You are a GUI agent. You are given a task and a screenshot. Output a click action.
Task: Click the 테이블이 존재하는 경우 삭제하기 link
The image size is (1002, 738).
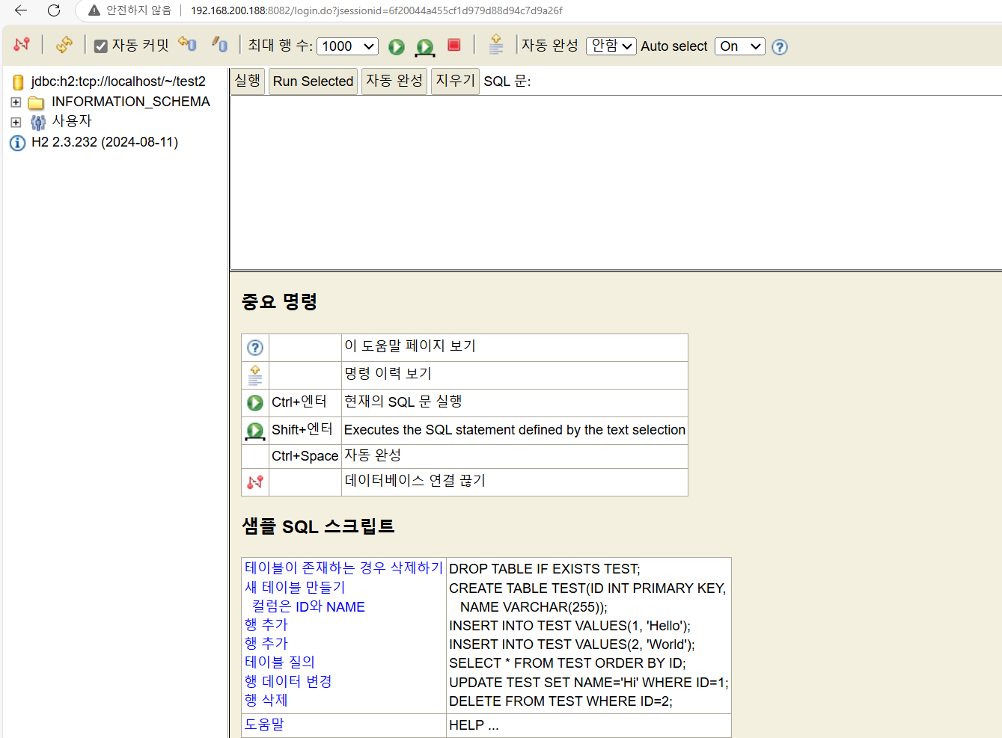tap(344, 568)
